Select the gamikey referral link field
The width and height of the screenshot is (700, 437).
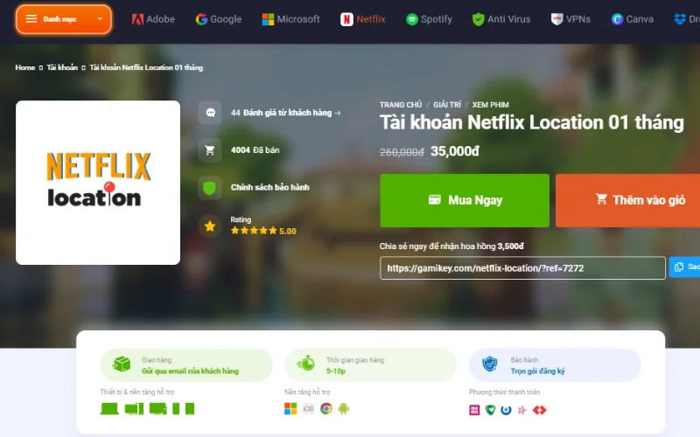(522, 268)
